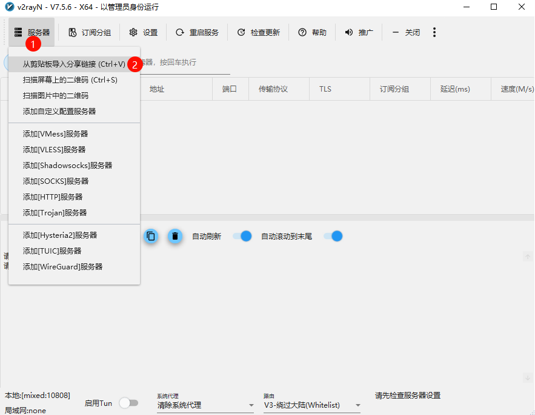Click the restart service icon
This screenshot has width=535, height=415.
click(x=179, y=33)
